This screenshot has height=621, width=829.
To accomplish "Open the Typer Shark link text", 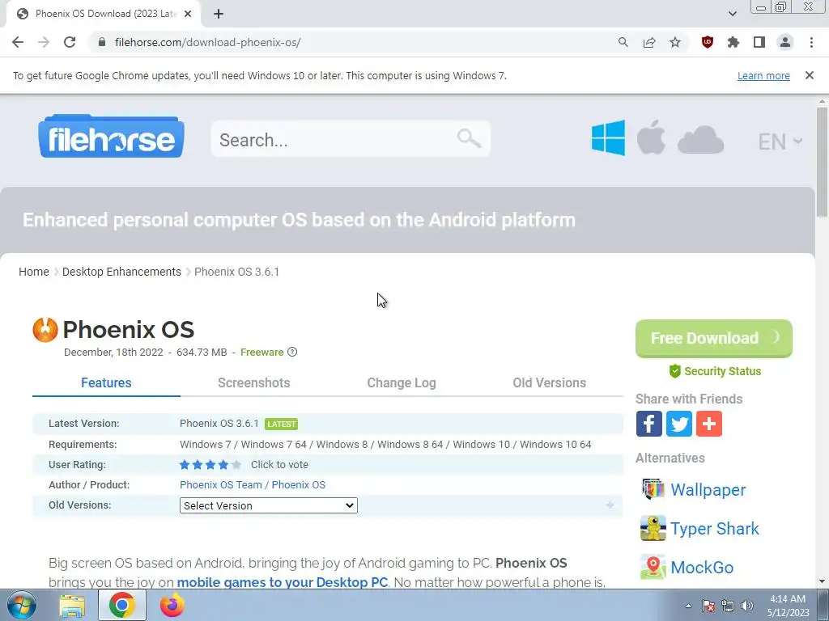I will 715,529.
